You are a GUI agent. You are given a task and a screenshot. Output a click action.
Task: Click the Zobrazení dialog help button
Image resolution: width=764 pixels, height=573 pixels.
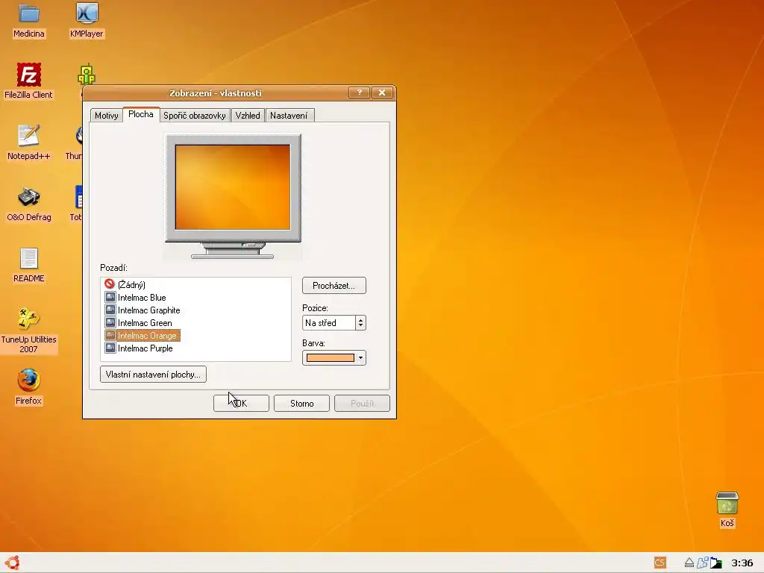pos(359,93)
